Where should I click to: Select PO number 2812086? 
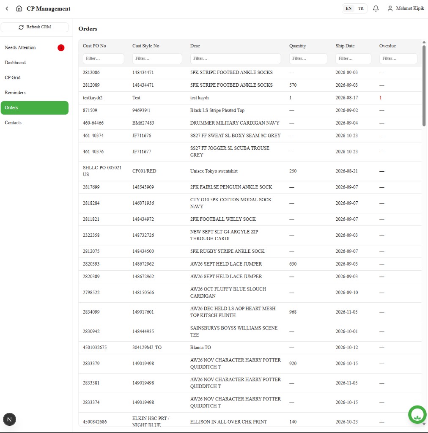click(91, 72)
